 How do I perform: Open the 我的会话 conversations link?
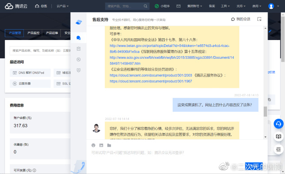(241, 19)
